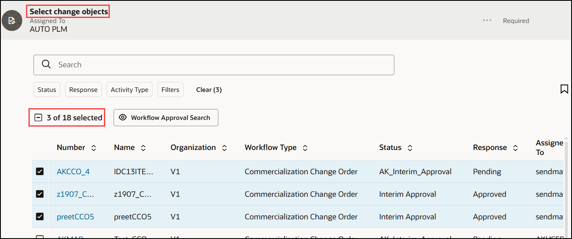Screen dimensions: 572x239
Task: Click Clear (3) to reset filters
Action: pos(209,89)
